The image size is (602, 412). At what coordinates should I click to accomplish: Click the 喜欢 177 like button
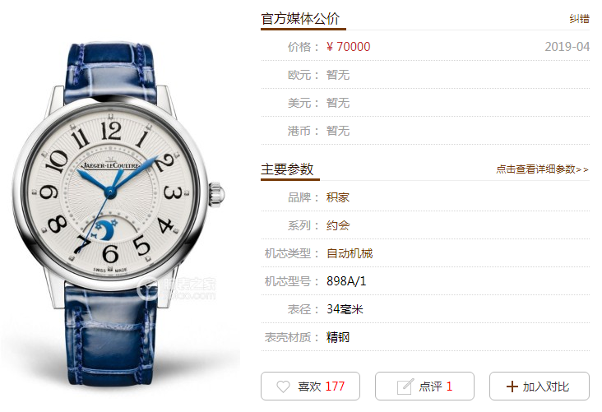click(310, 387)
